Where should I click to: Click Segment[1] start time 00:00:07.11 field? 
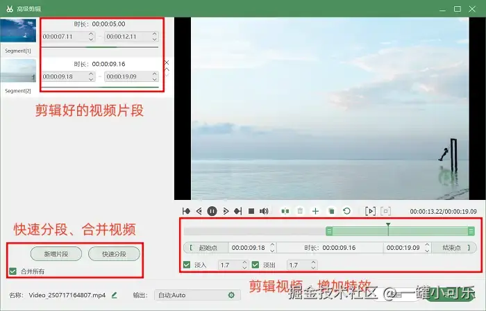click(x=65, y=37)
